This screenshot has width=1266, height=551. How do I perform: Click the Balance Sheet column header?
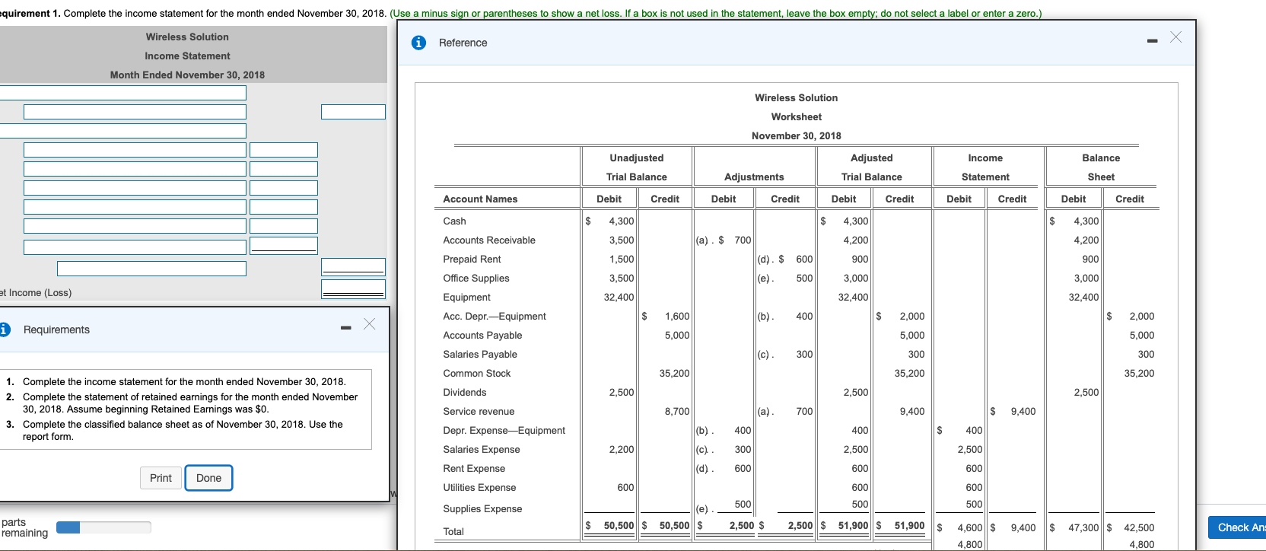[1101, 167]
